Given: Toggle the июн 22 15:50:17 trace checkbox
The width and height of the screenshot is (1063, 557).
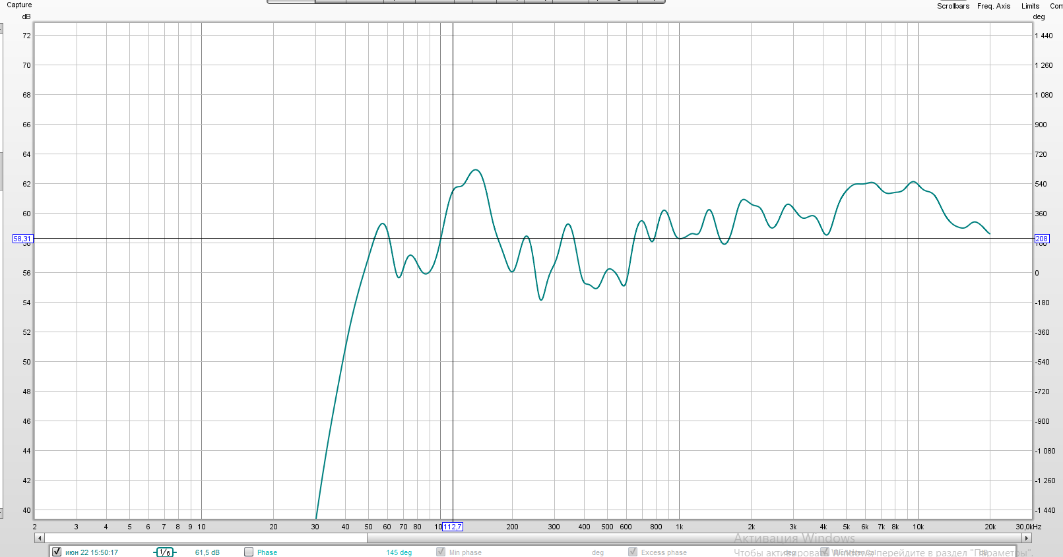Looking at the screenshot, I should (x=57, y=552).
